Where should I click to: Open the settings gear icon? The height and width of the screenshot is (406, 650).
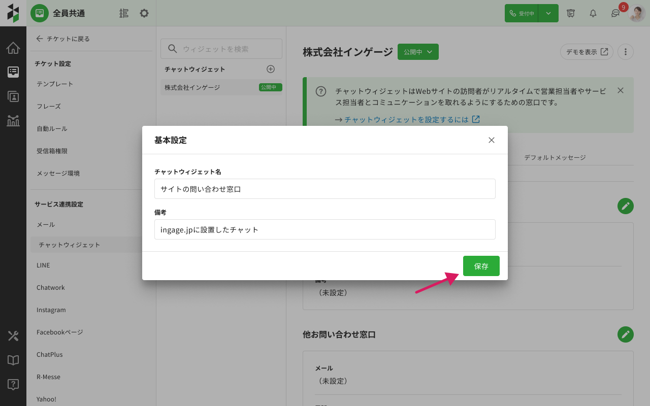144,13
